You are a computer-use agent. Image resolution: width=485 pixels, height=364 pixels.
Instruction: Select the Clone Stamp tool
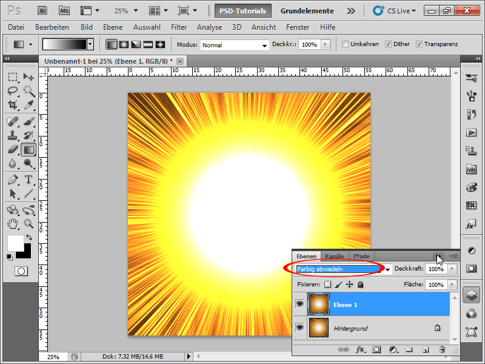click(x=13, y=135)
